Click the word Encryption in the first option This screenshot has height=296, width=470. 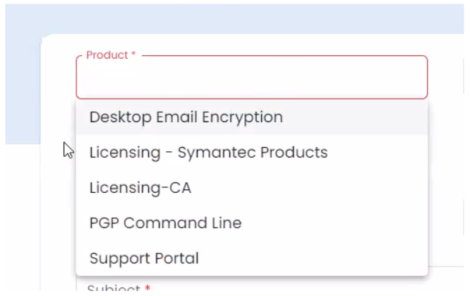[x=242, y=117]
